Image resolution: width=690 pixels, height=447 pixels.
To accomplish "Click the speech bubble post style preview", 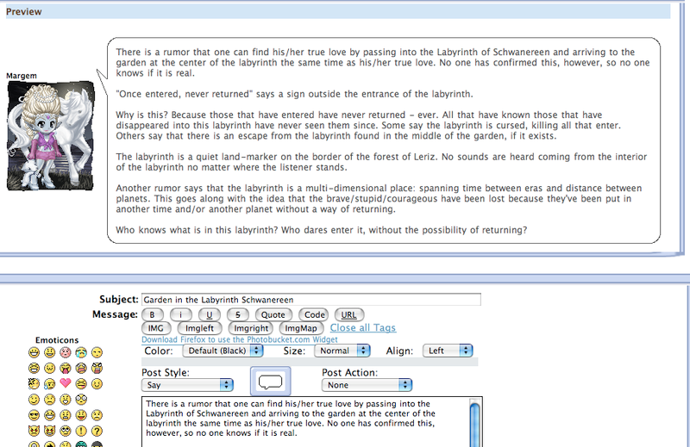I will 270,381.
